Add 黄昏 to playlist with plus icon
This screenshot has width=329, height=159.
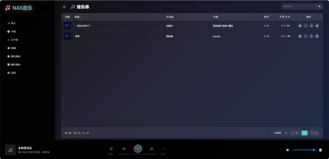click(306, 36)
